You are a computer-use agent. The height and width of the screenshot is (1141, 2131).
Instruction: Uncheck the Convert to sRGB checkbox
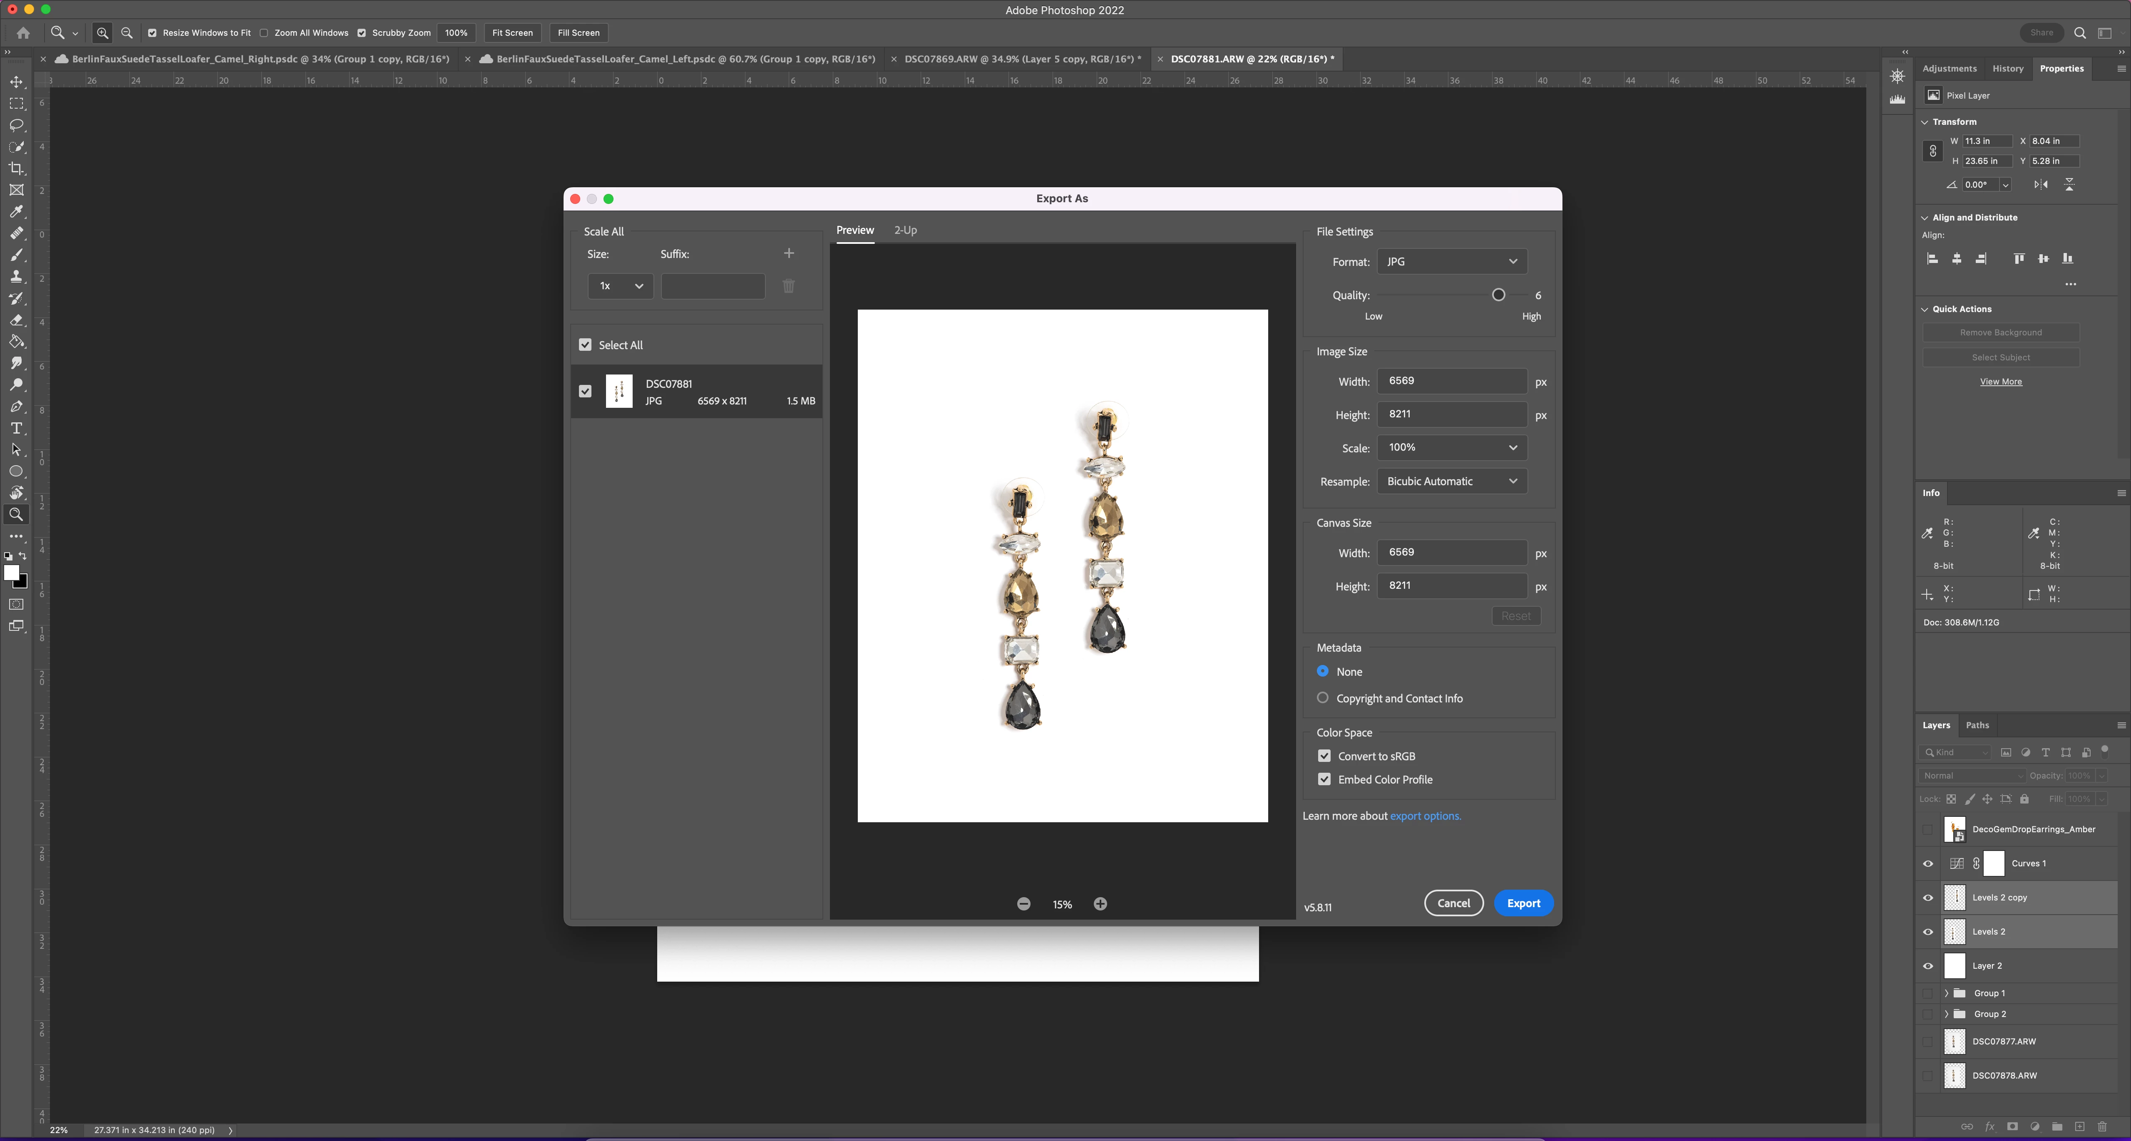pos(1324,756)
